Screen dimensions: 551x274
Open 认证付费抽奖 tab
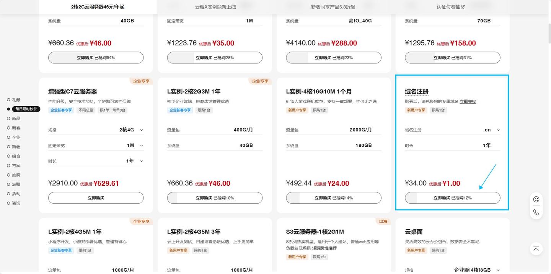[x=451, y=7]
